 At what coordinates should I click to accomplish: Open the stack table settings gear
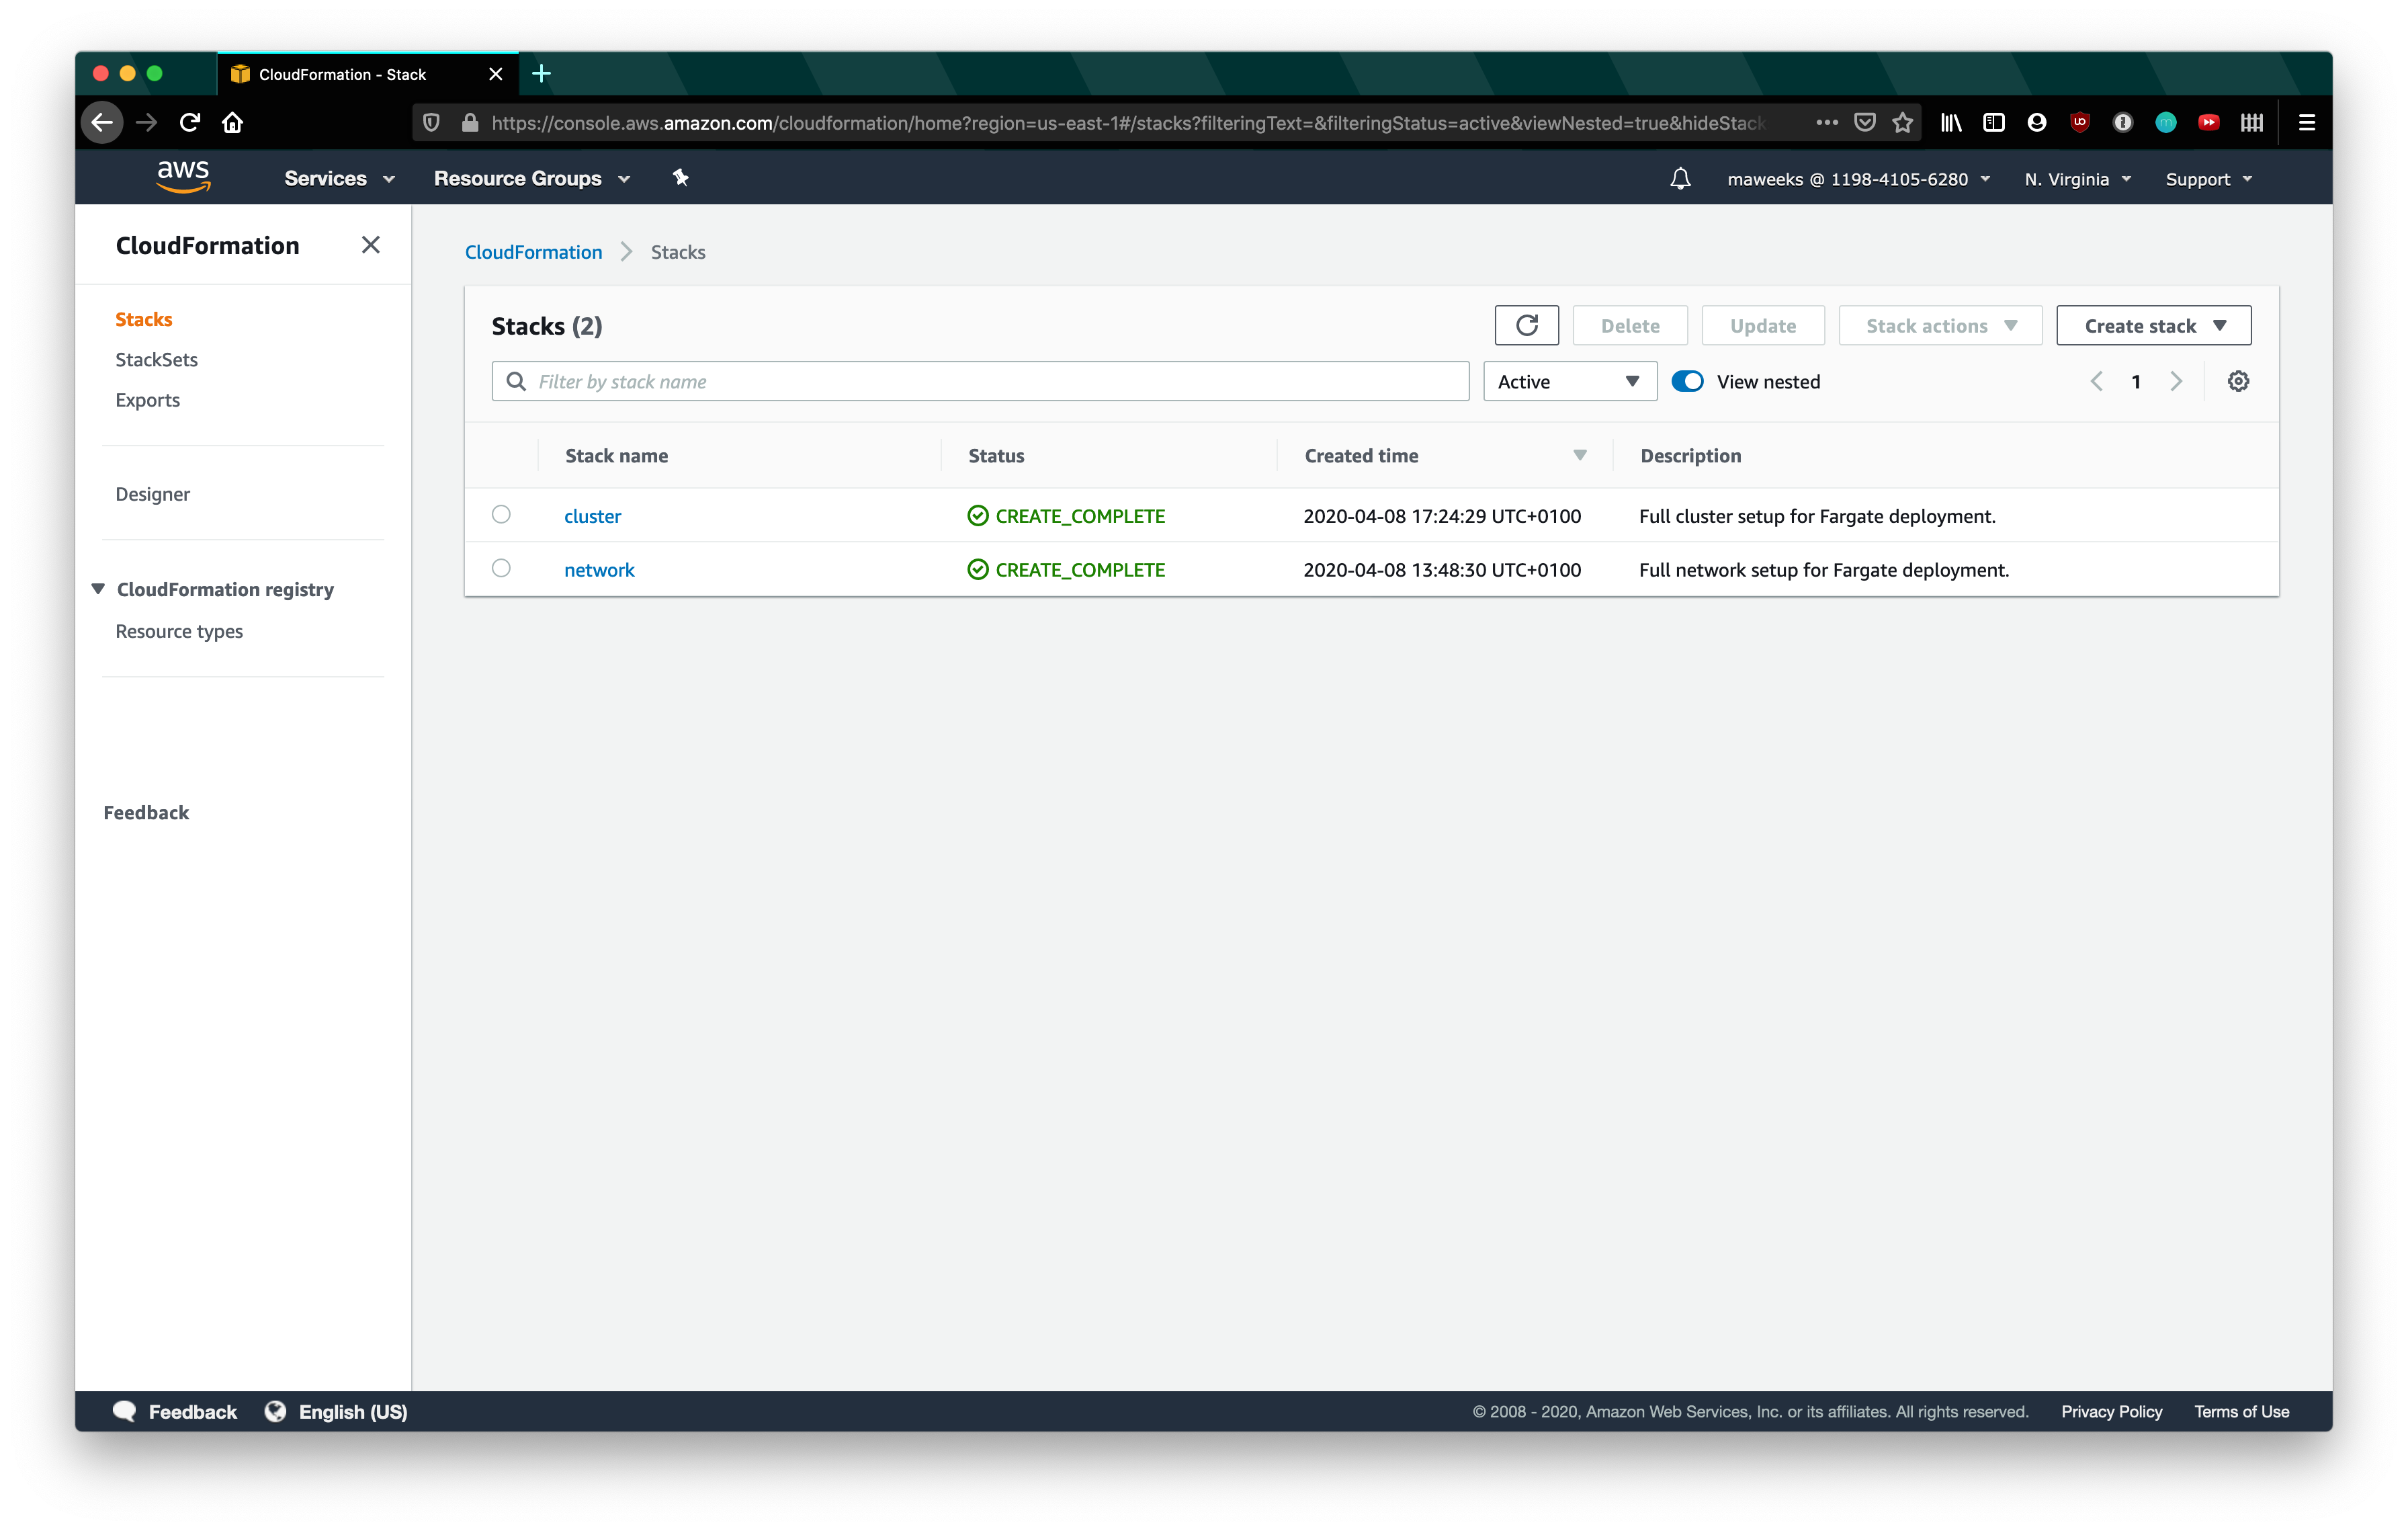coord(2238,381)
